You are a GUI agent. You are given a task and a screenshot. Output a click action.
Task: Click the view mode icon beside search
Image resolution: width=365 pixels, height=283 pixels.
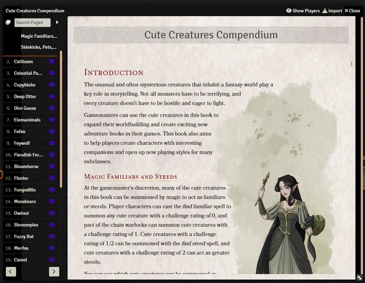tap(8, 23)
